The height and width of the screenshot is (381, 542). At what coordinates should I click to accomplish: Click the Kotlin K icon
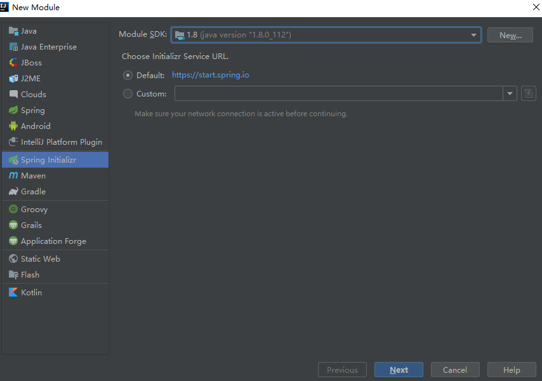tap(13, 293)
